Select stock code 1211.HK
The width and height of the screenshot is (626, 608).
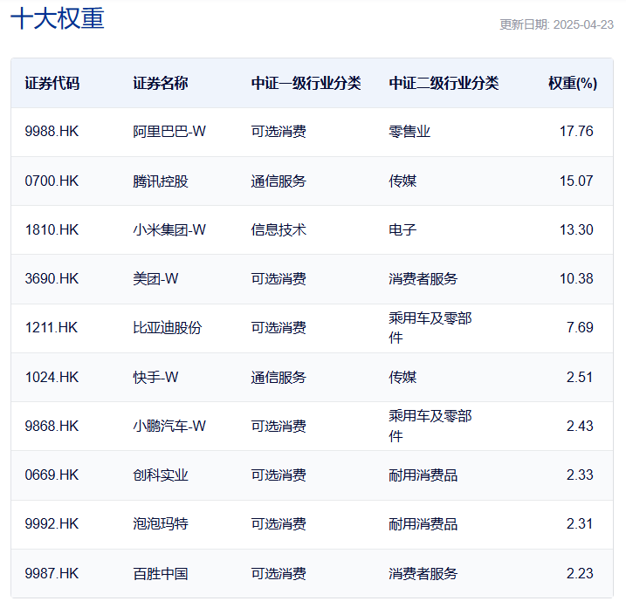(x=52, y=327)
